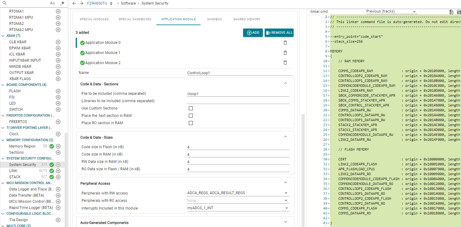This screenshot has height=227, width=461.
Task: Open the Previous (tracks) comparison dropdown
Action: tap(391, 12)
